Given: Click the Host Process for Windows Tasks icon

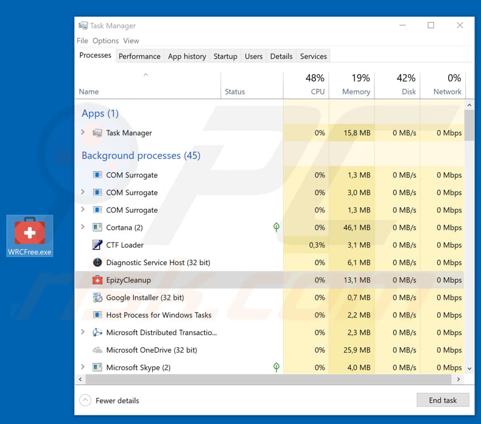Looking at the screenshot, I should coord(97,315).
